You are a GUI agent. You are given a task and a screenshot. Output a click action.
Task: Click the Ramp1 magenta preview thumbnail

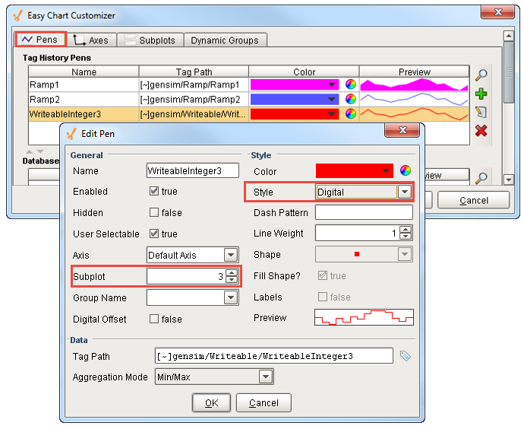(x=414, y=84)
